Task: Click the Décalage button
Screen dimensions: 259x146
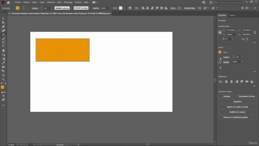Action: (227, 97)
